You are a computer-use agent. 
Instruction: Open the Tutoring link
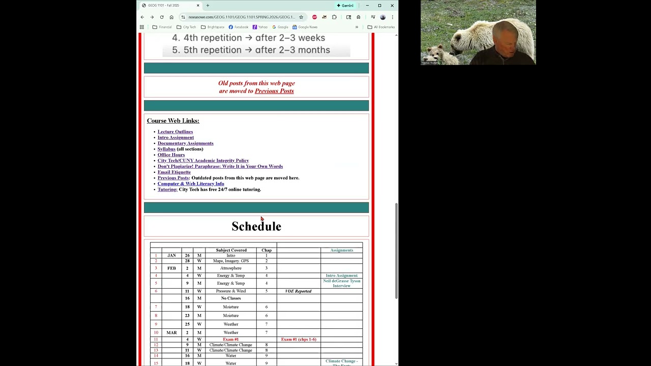click(167, 190)
